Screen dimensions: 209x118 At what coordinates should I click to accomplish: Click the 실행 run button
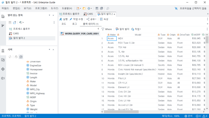click(x=64, y=19)
